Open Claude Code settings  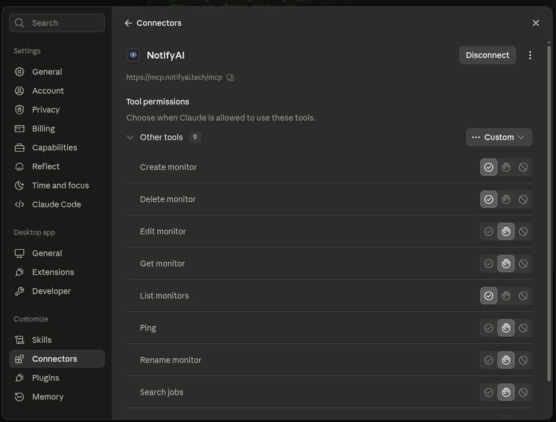pos(57,204)
